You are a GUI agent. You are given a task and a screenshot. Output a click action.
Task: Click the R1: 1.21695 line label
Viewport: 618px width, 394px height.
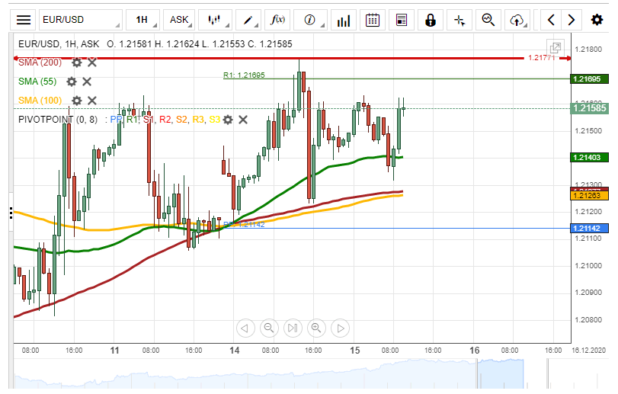[244, 75]
